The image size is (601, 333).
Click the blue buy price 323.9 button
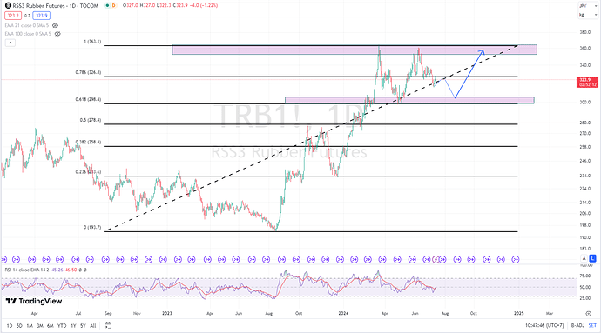(x=42, y=16)
